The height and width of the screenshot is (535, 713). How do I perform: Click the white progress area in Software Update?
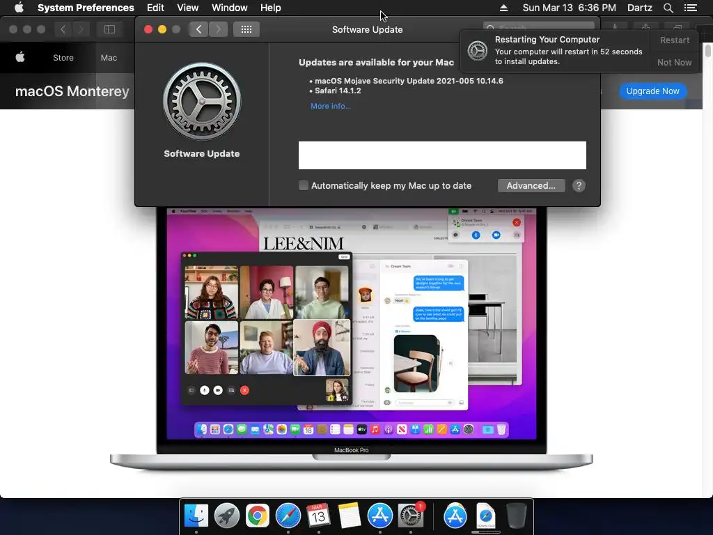pyautogui.click(x=442, y=155)
